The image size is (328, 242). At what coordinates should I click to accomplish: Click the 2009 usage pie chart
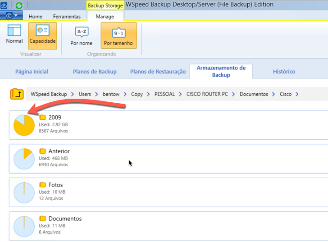24,125
